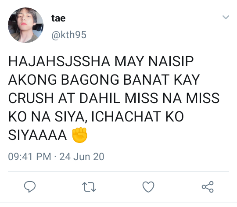The width and height of the screenshot is (237, 207).
Task: Open the tweet options chevron menu
Action: point(226,17)
